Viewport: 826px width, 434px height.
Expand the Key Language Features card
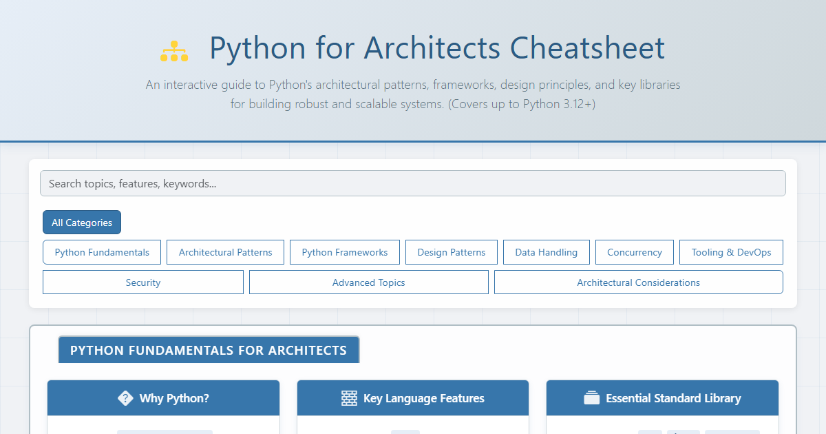click(x=413, y=398)
